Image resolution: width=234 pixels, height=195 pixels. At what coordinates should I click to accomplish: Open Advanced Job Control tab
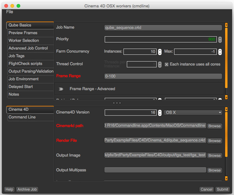[30, 48]
